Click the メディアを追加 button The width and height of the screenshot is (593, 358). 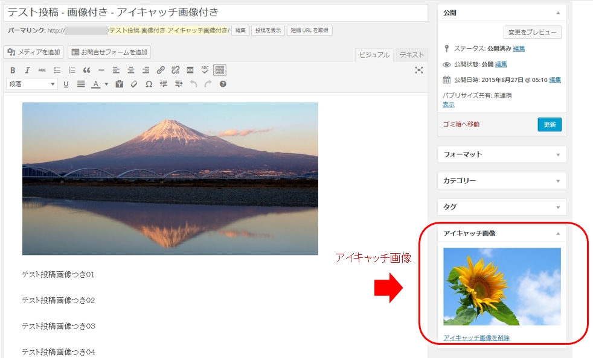[34, 52]
